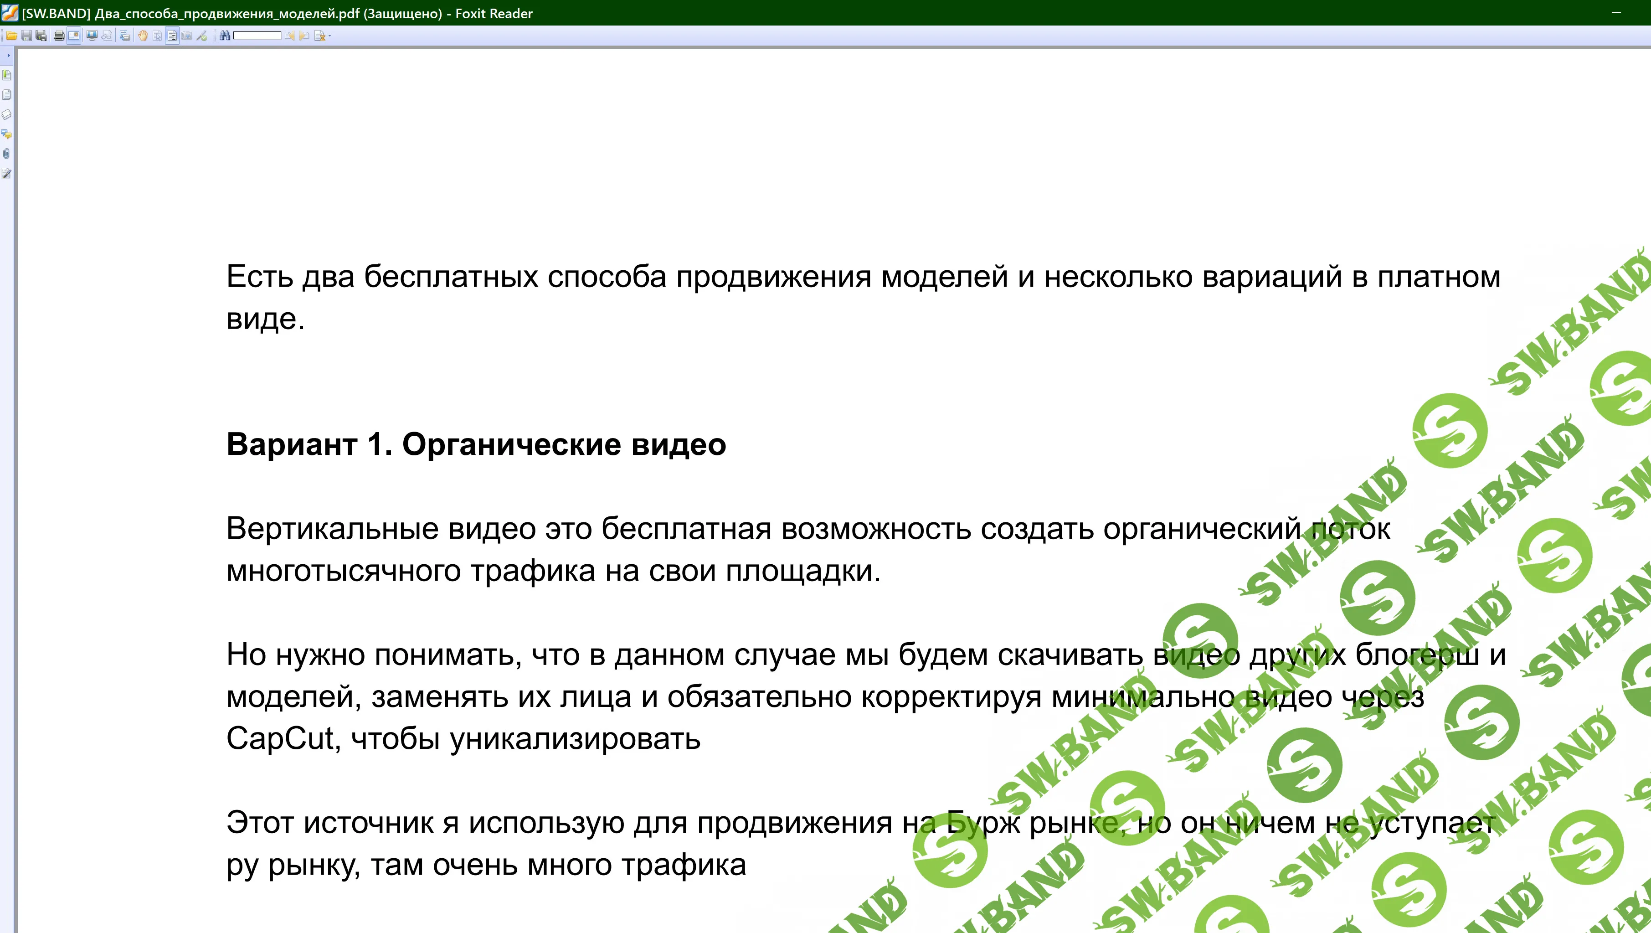Click the Snapshot camera tool
The image size is (1651, 933).
pyautogui.click(x=186, y=36)
